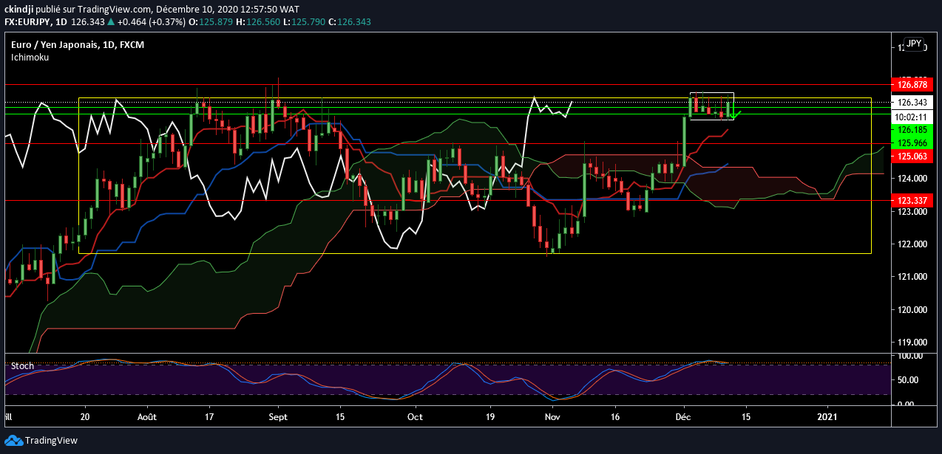Click the 2021 marker on time axis
942x454 pixels.
pyautogui.click(x=828, y=416)
